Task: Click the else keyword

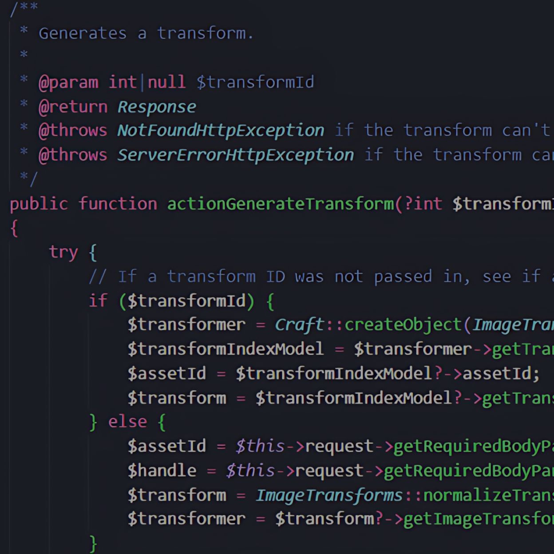Action: [x=127, y=422]
